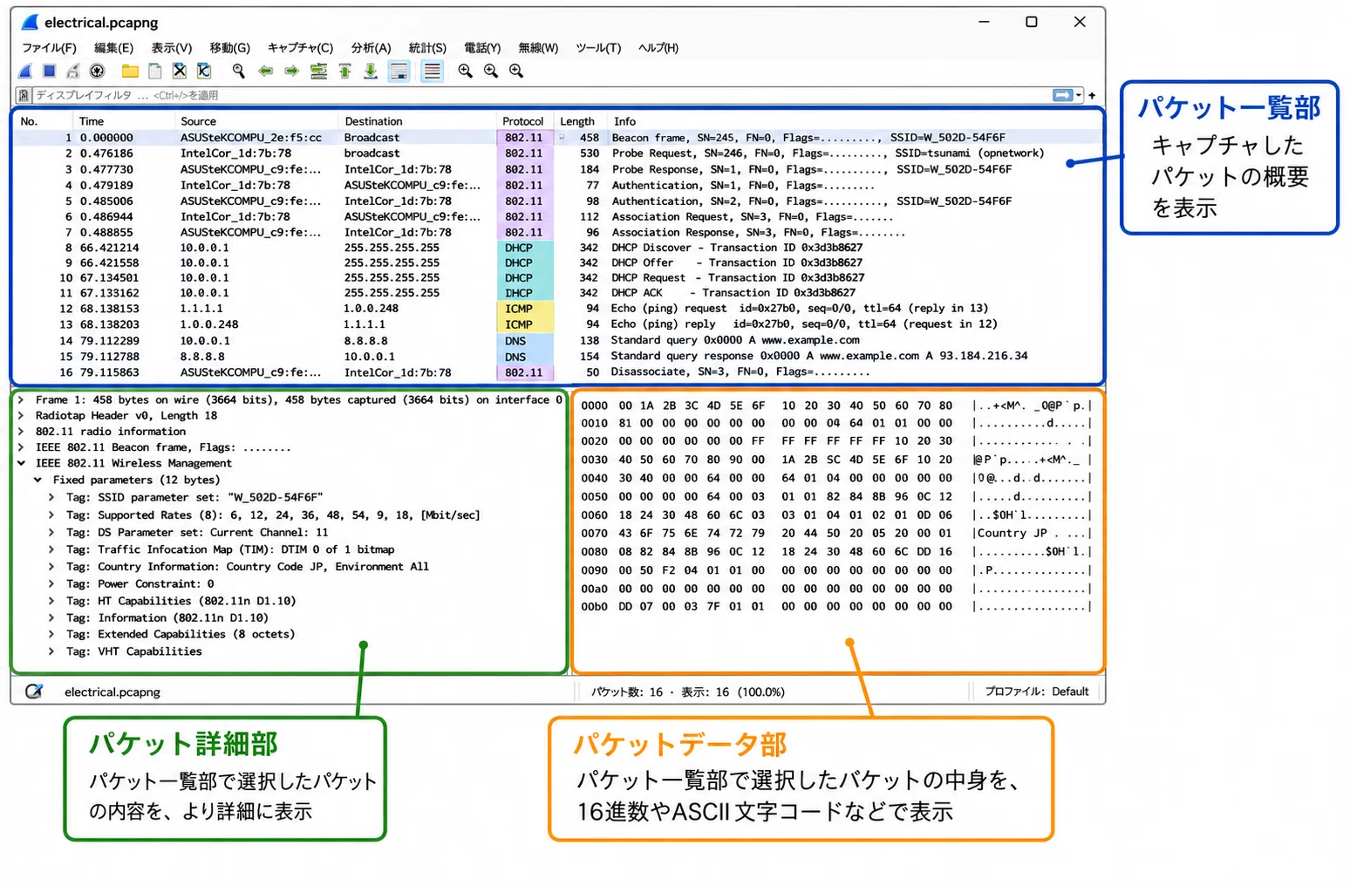The width and height of the screenshot is (1350, 886).
Task: Toggle packet list colorization
Action: click(x=432, y=72)
